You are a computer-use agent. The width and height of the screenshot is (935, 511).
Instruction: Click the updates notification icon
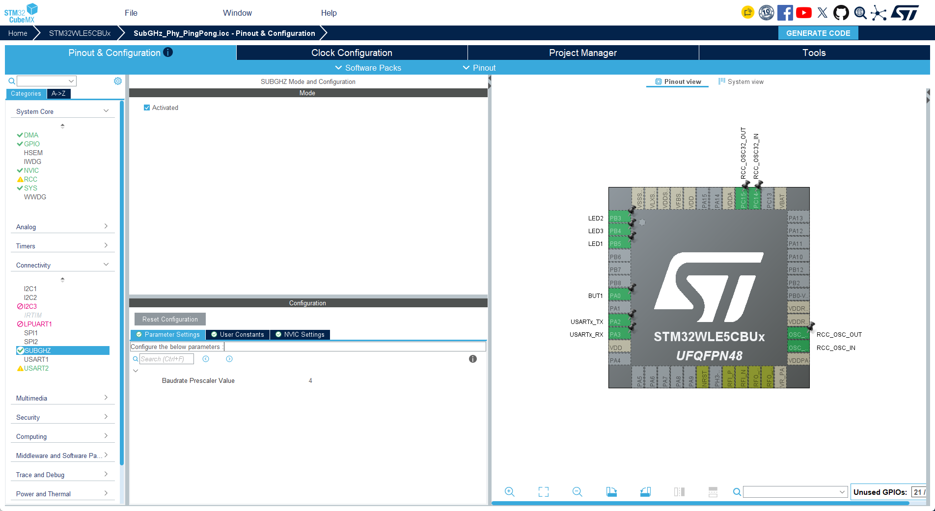tap(747, 13)
